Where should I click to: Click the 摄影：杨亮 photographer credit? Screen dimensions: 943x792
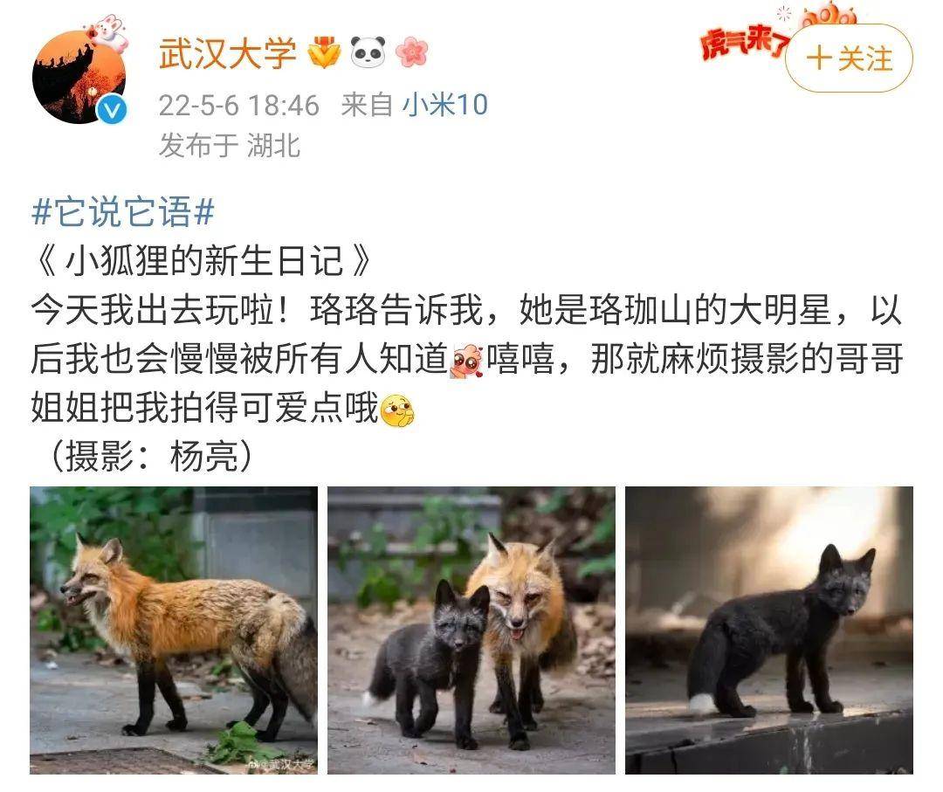pyautogui.click(x=152, y=456)
